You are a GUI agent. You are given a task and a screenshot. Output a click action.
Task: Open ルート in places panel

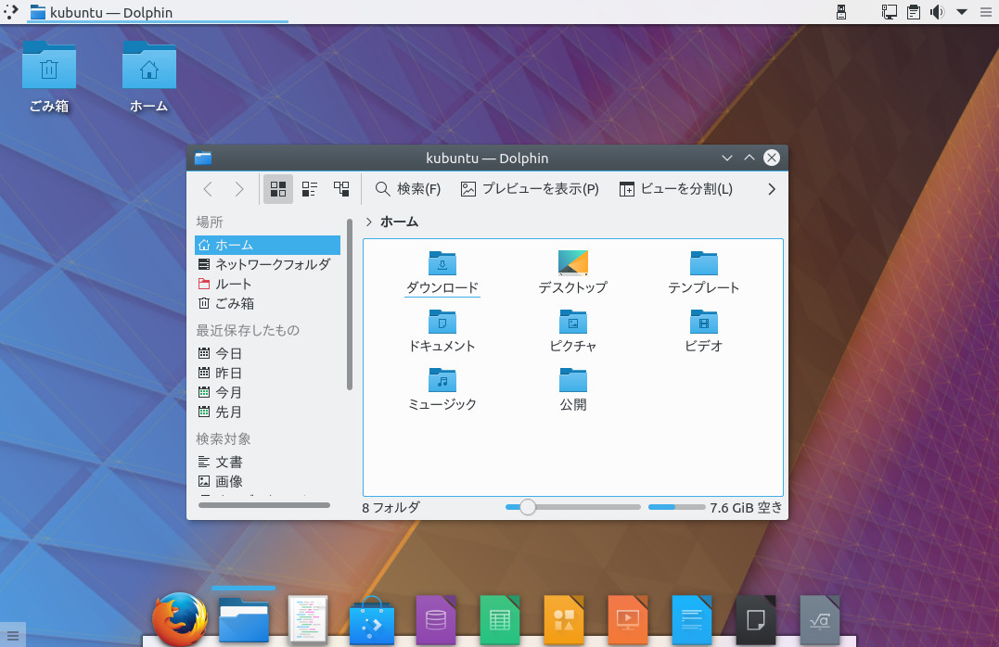pos(267,284)
